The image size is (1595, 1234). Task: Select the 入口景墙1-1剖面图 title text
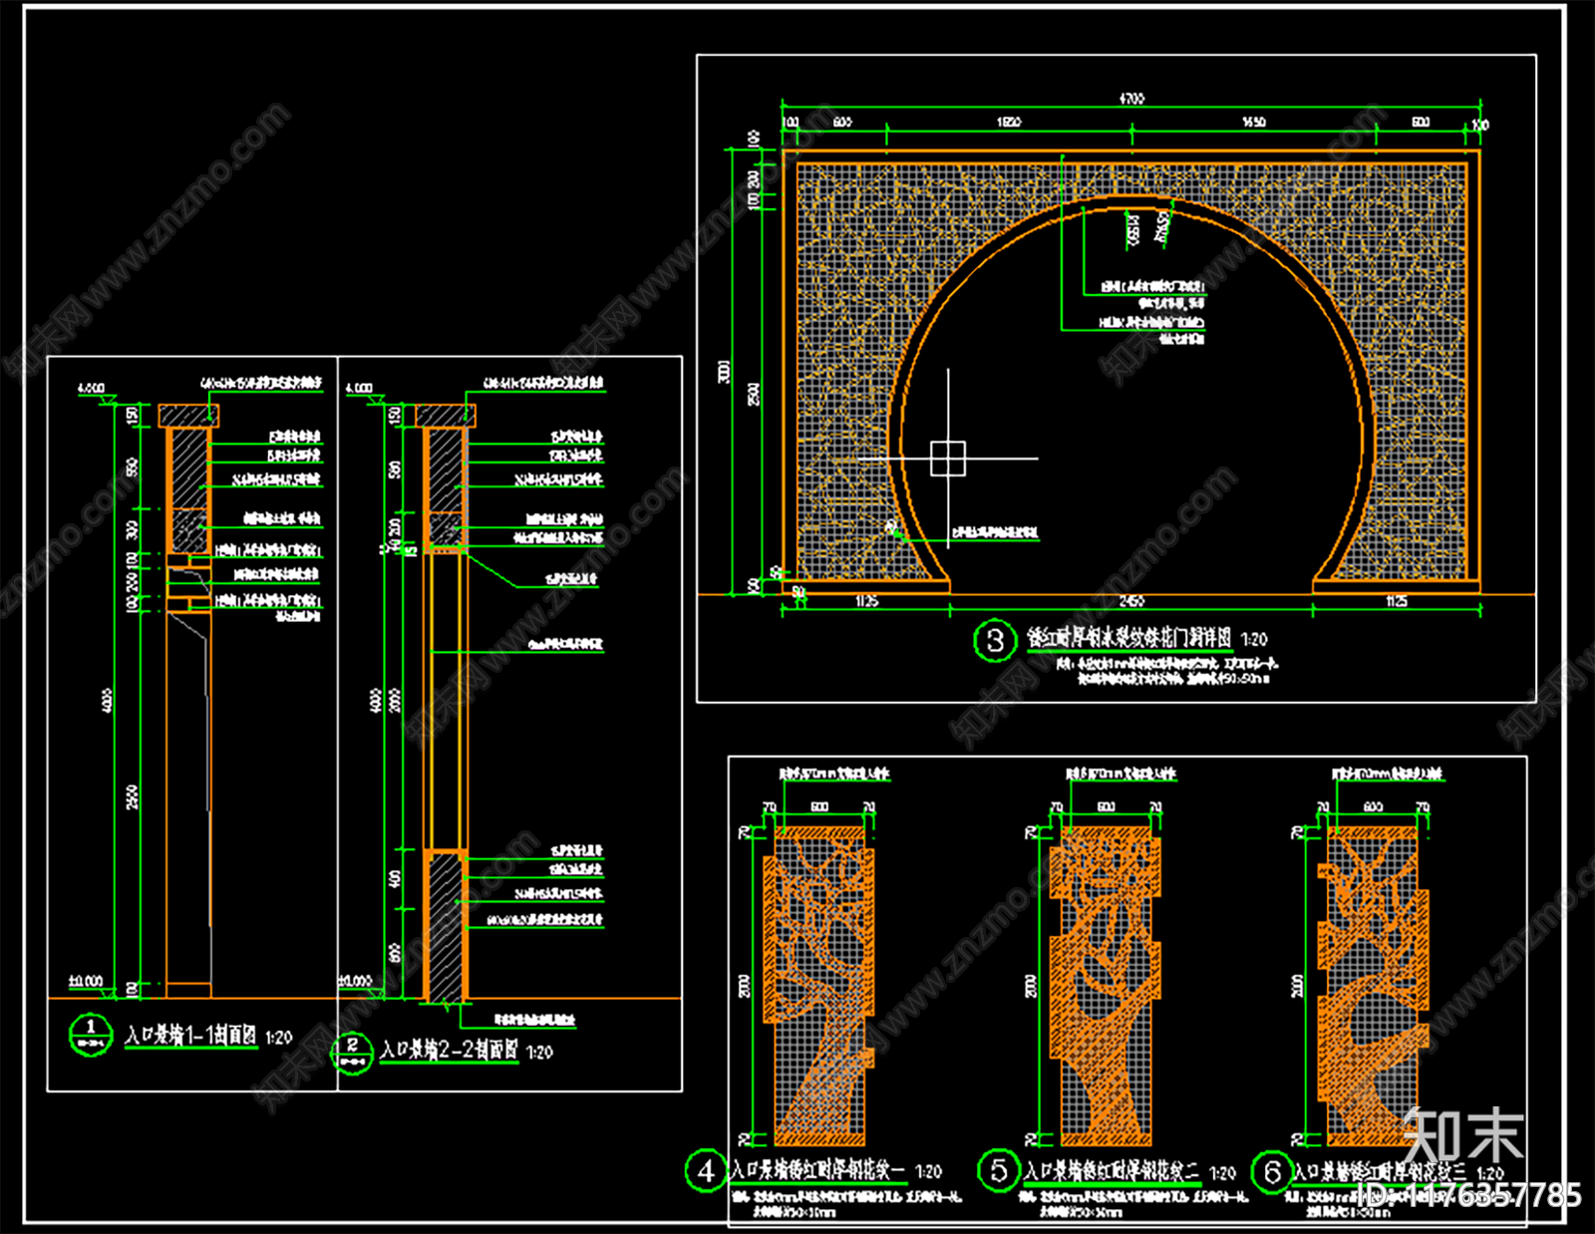coord(191,1037)
